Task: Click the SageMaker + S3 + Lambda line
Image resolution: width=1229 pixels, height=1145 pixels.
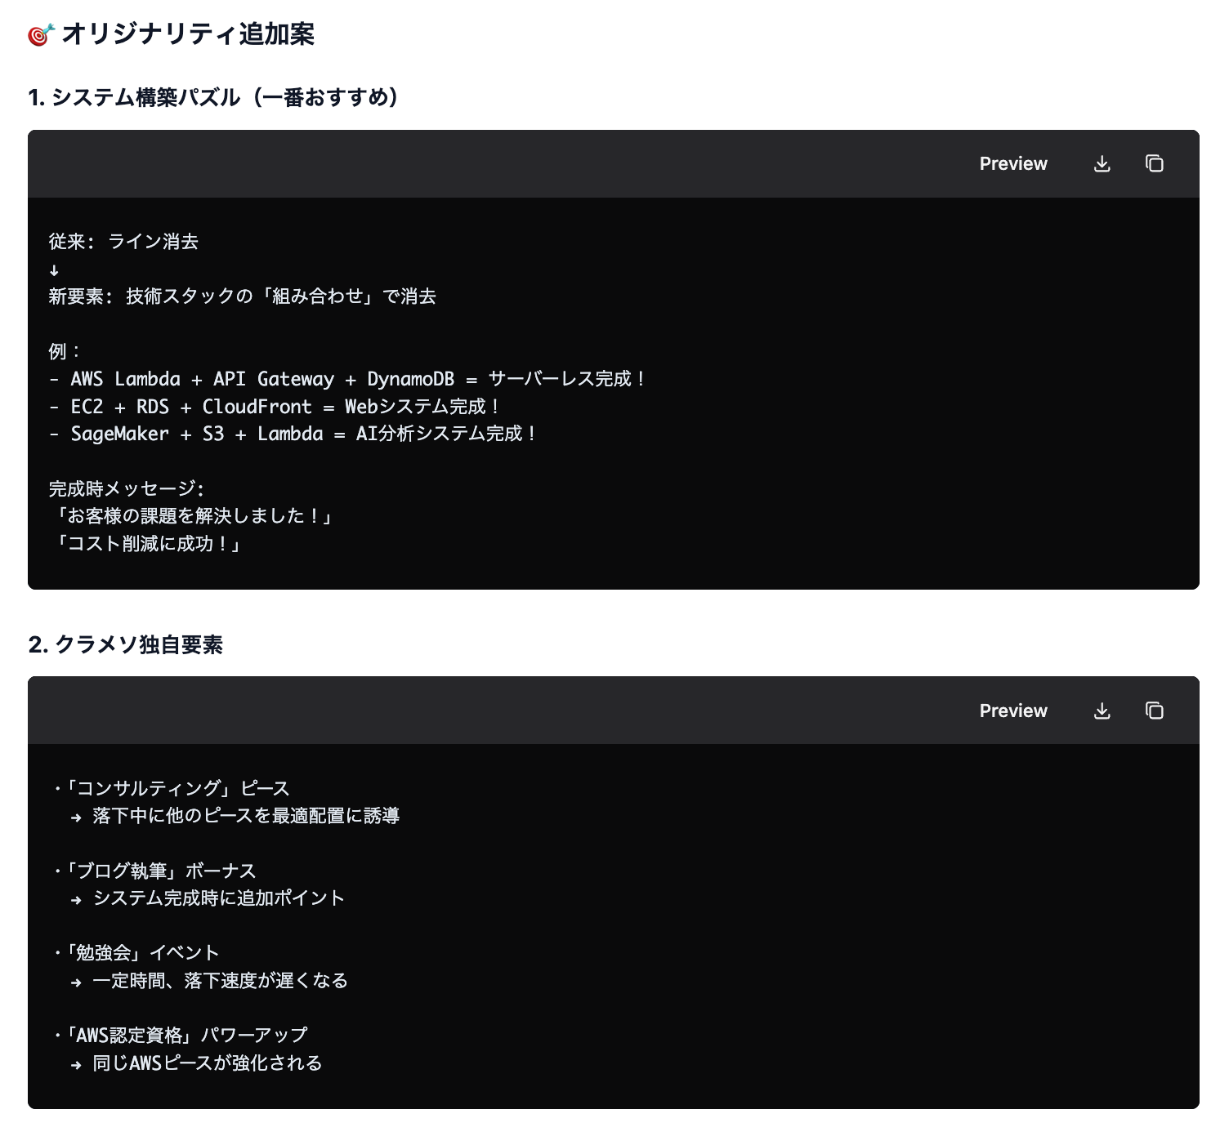Action: tap(292, 434)
